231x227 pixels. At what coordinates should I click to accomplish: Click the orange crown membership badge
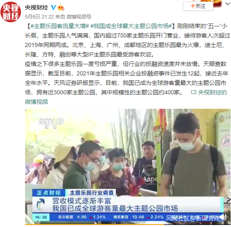pyautogui.click(x=61, y=7)
